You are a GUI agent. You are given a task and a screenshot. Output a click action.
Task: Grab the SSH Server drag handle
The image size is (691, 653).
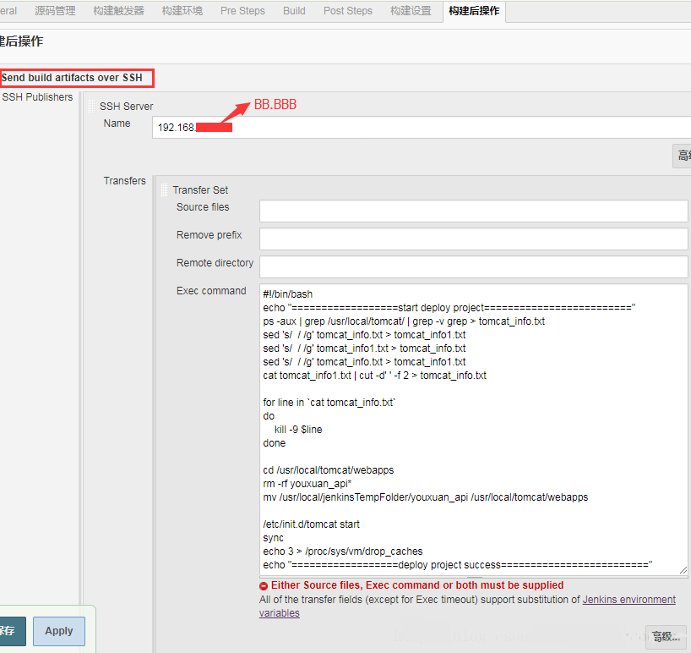click(92, 107)
